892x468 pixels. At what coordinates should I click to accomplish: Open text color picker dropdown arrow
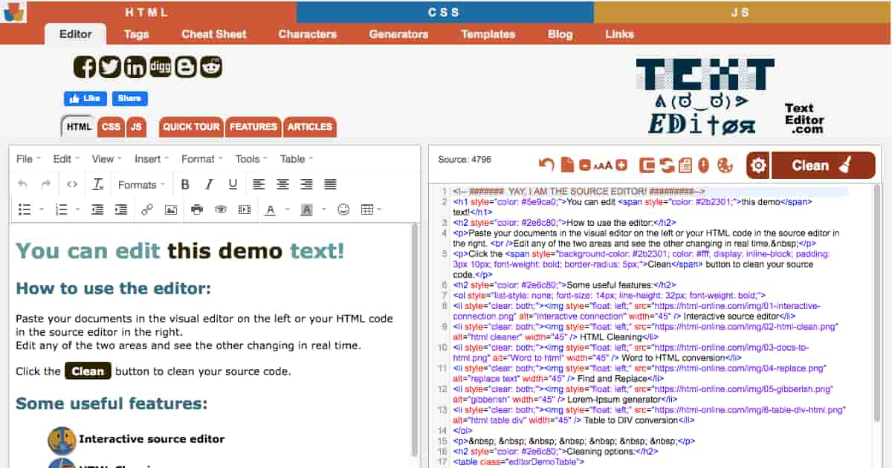[x=287, y=210]
